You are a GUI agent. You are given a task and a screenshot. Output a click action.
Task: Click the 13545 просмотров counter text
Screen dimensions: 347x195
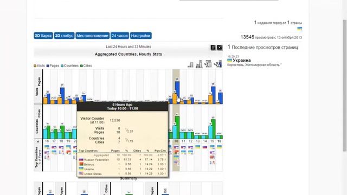coord(271,37)
